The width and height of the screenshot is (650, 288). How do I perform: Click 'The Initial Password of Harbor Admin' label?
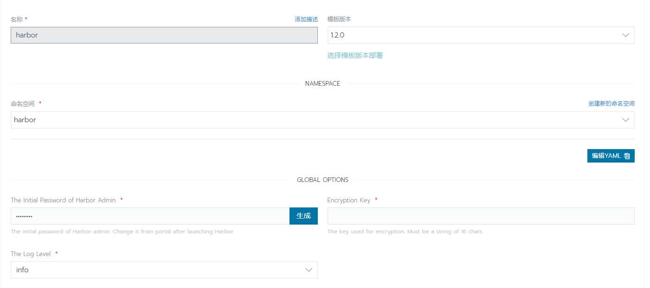click(x=63, y=200)
